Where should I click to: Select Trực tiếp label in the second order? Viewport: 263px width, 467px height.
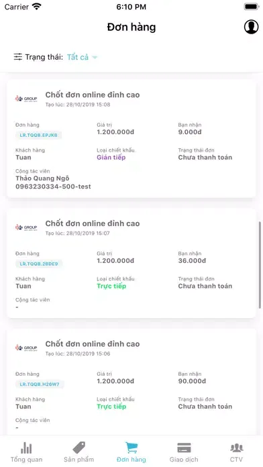click(x=111, y=287)
